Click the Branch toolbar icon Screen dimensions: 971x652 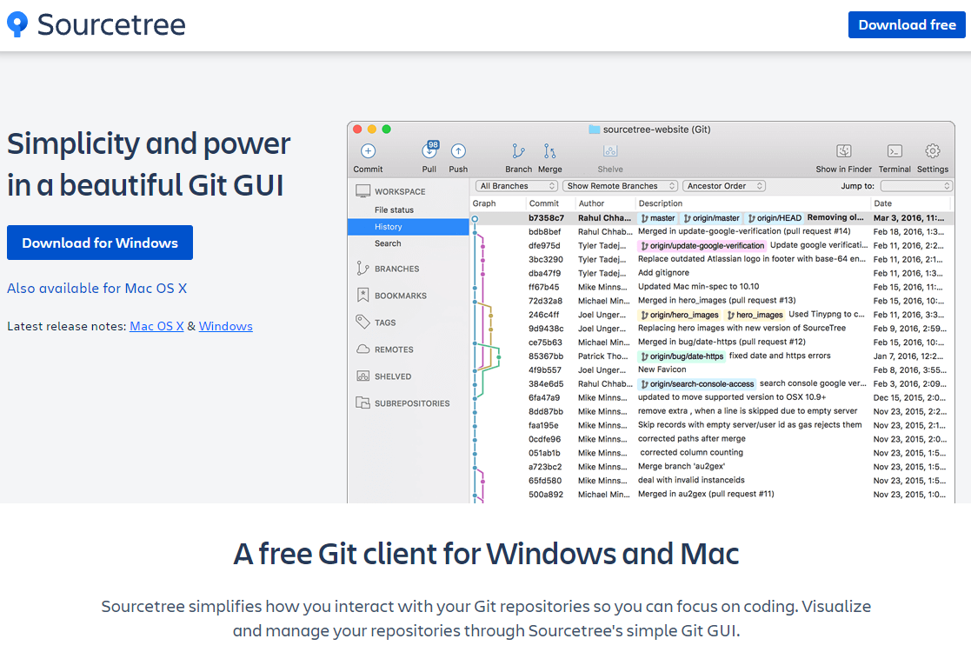(518, 151)
